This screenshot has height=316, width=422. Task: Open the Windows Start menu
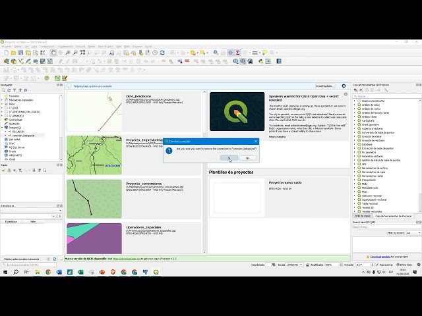tap(5, 272)
